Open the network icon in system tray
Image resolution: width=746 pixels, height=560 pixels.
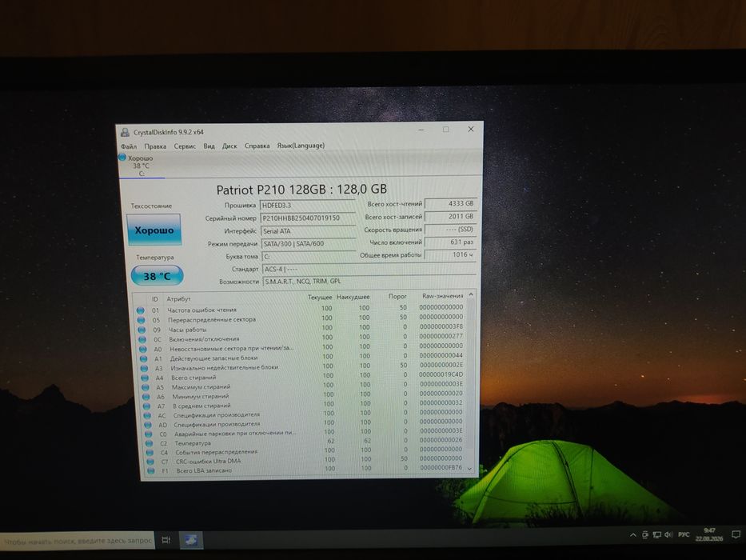(657, 534)
